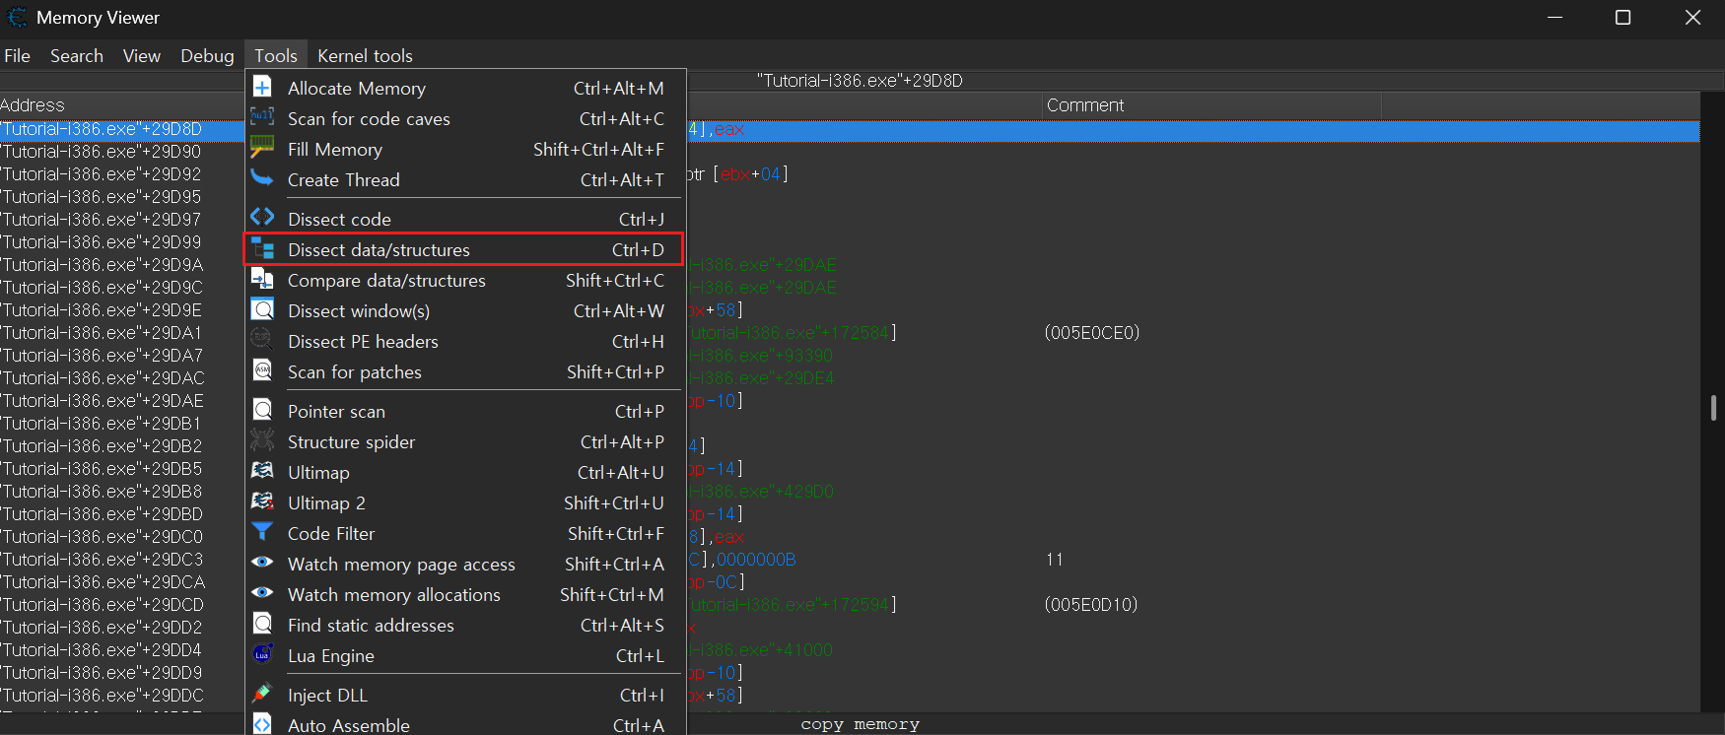Launch Structure spider from the menu
The height and width of the screenshot is (735, 1725).
(351, 442)
